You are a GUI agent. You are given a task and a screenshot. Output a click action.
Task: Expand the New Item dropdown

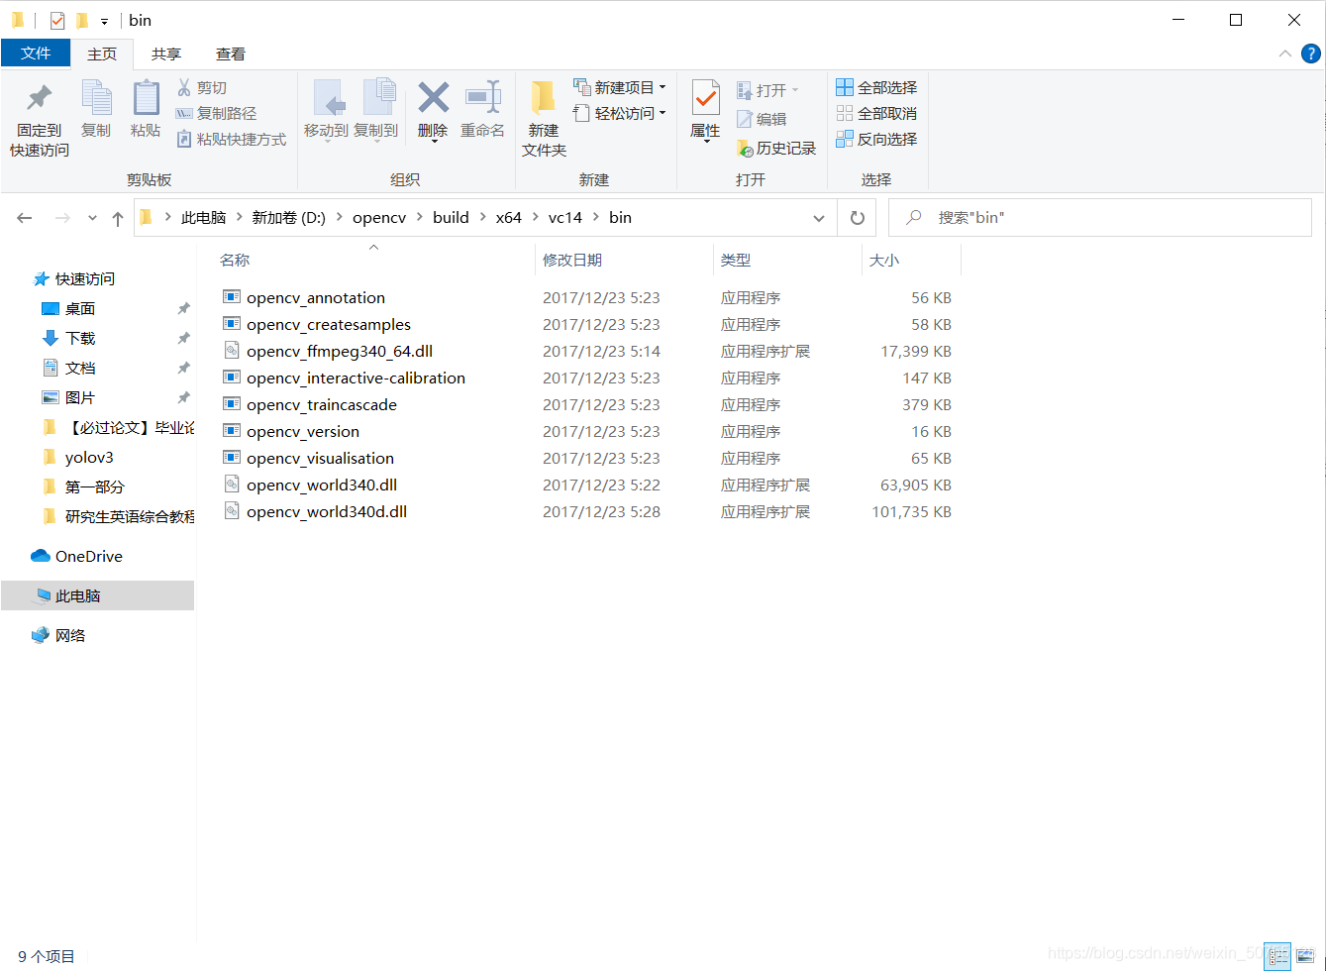[663, 88]
